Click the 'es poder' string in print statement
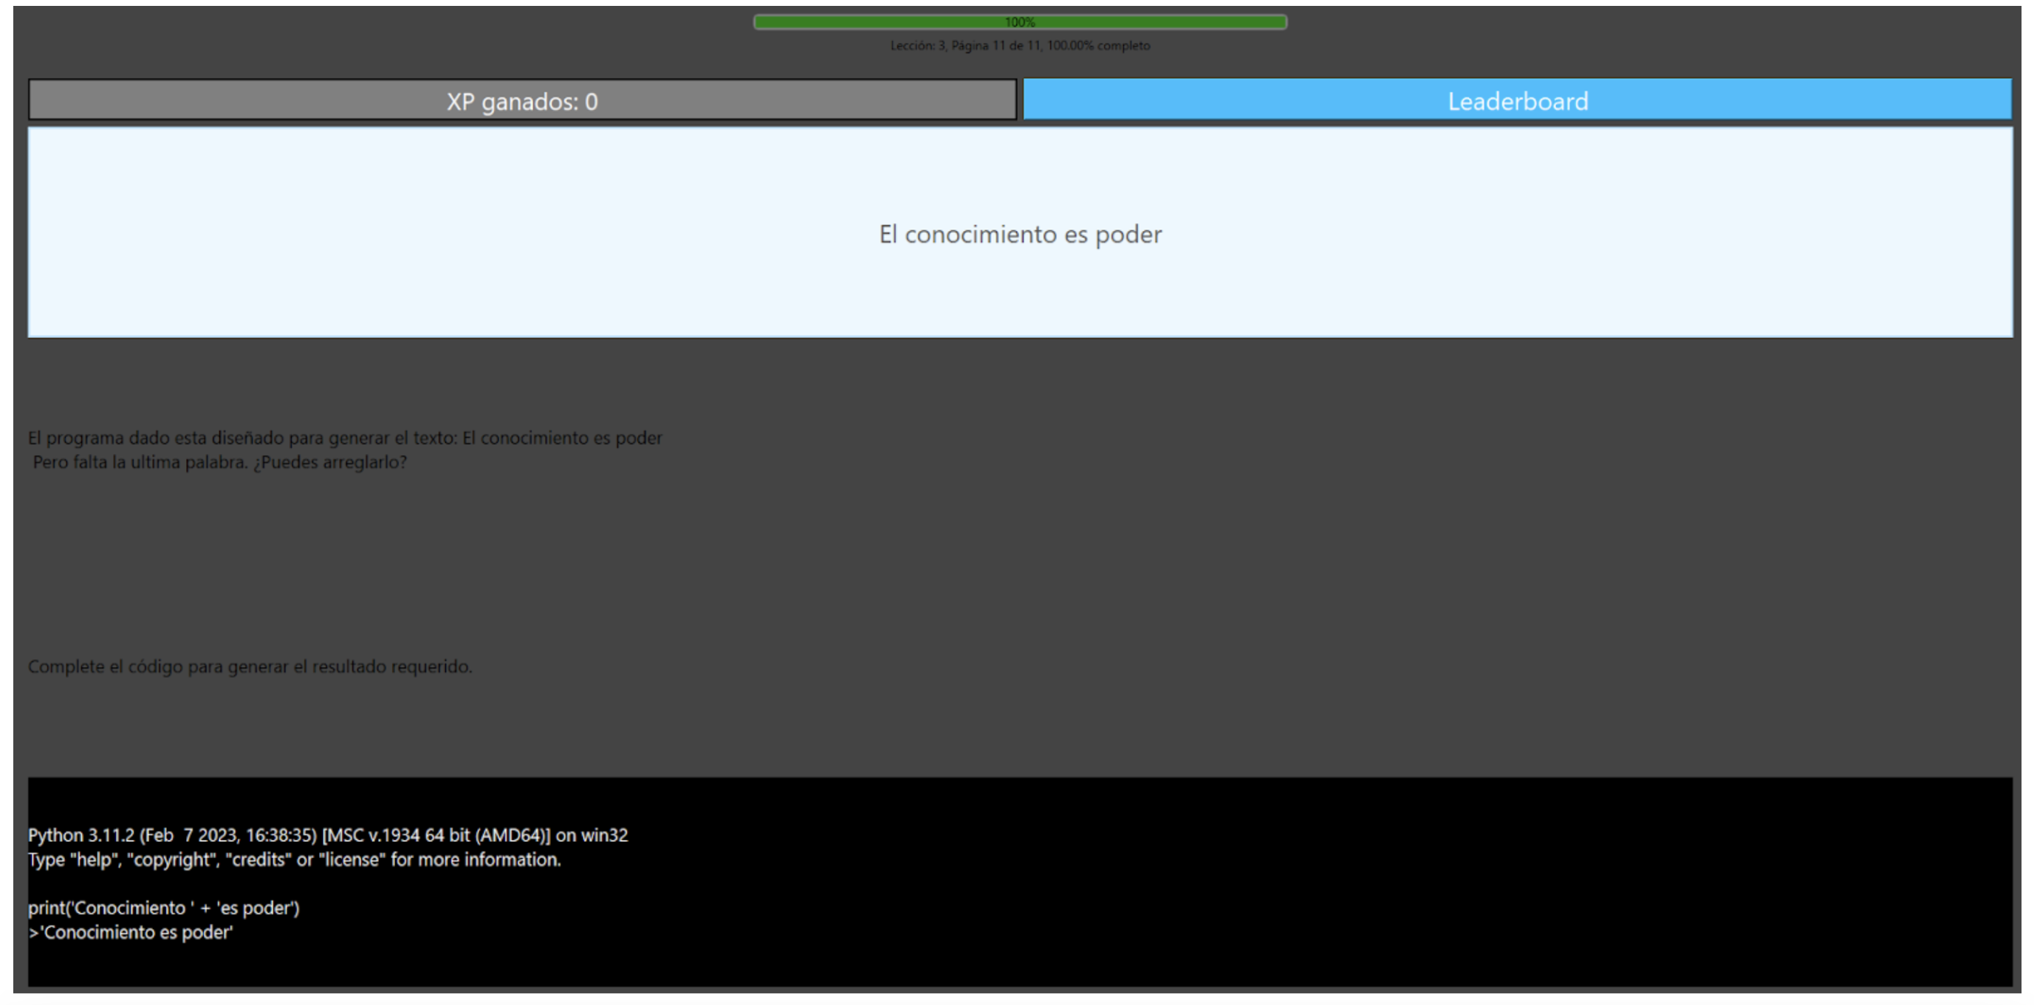2034x1005 pixels. 254,908
